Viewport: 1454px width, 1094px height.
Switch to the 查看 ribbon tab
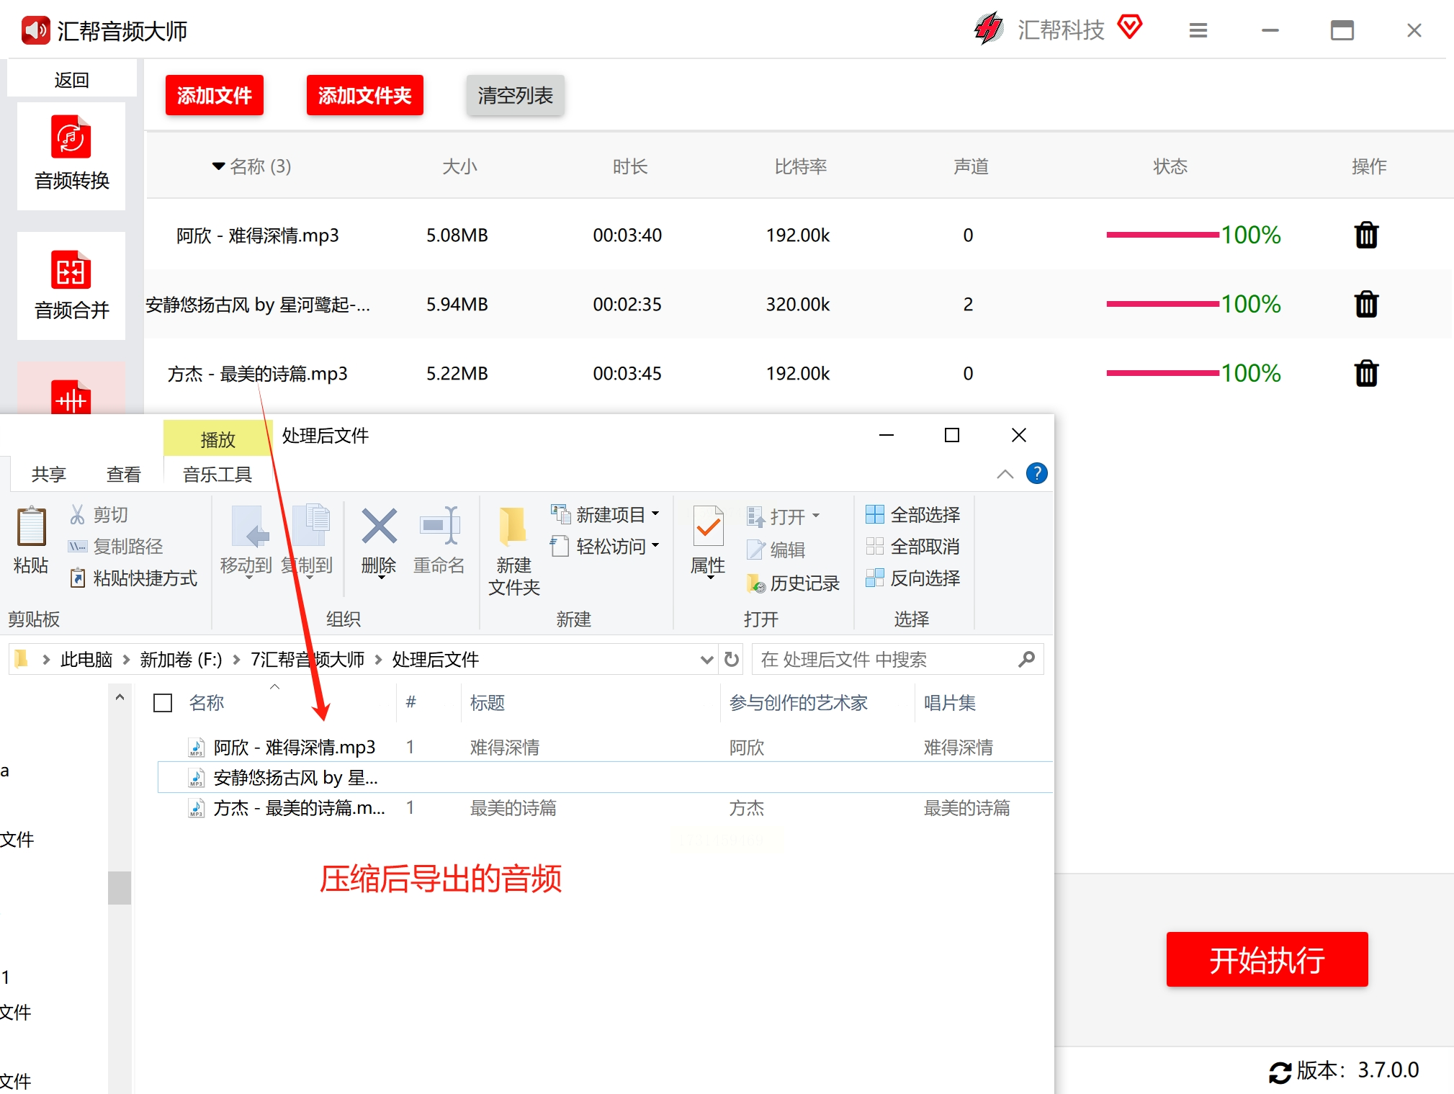(x=123, y=475)
